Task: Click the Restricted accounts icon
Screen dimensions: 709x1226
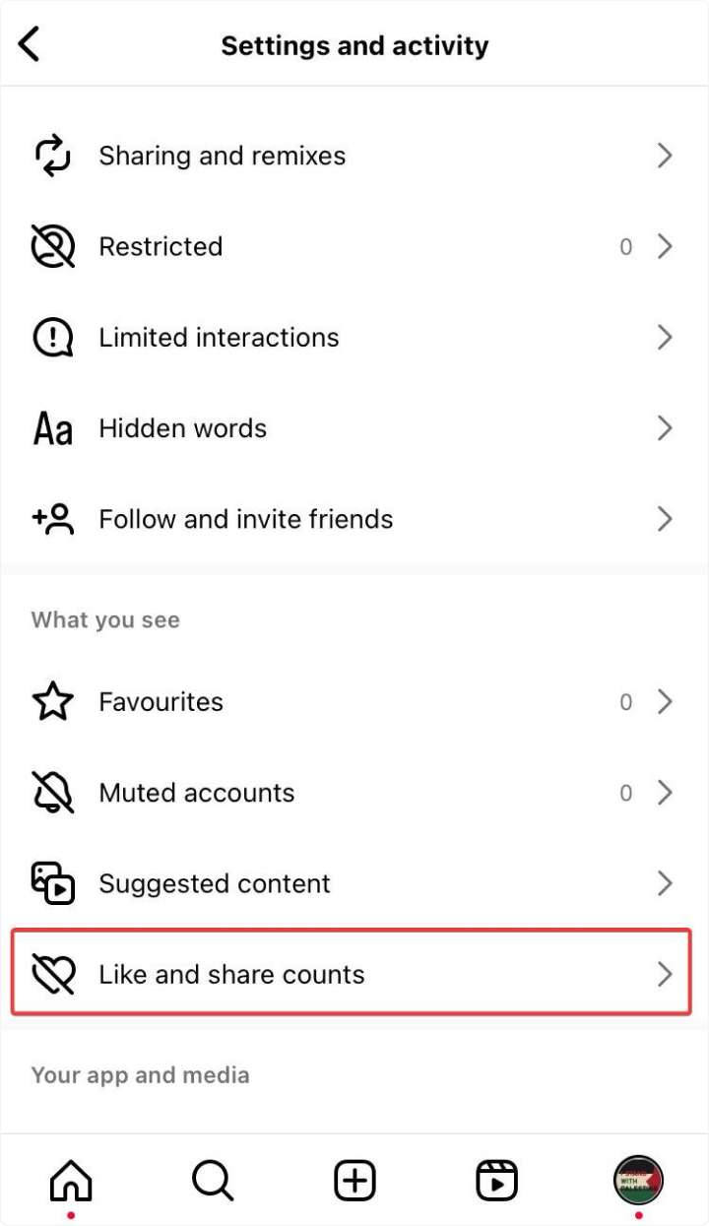Action: [51, 246]
